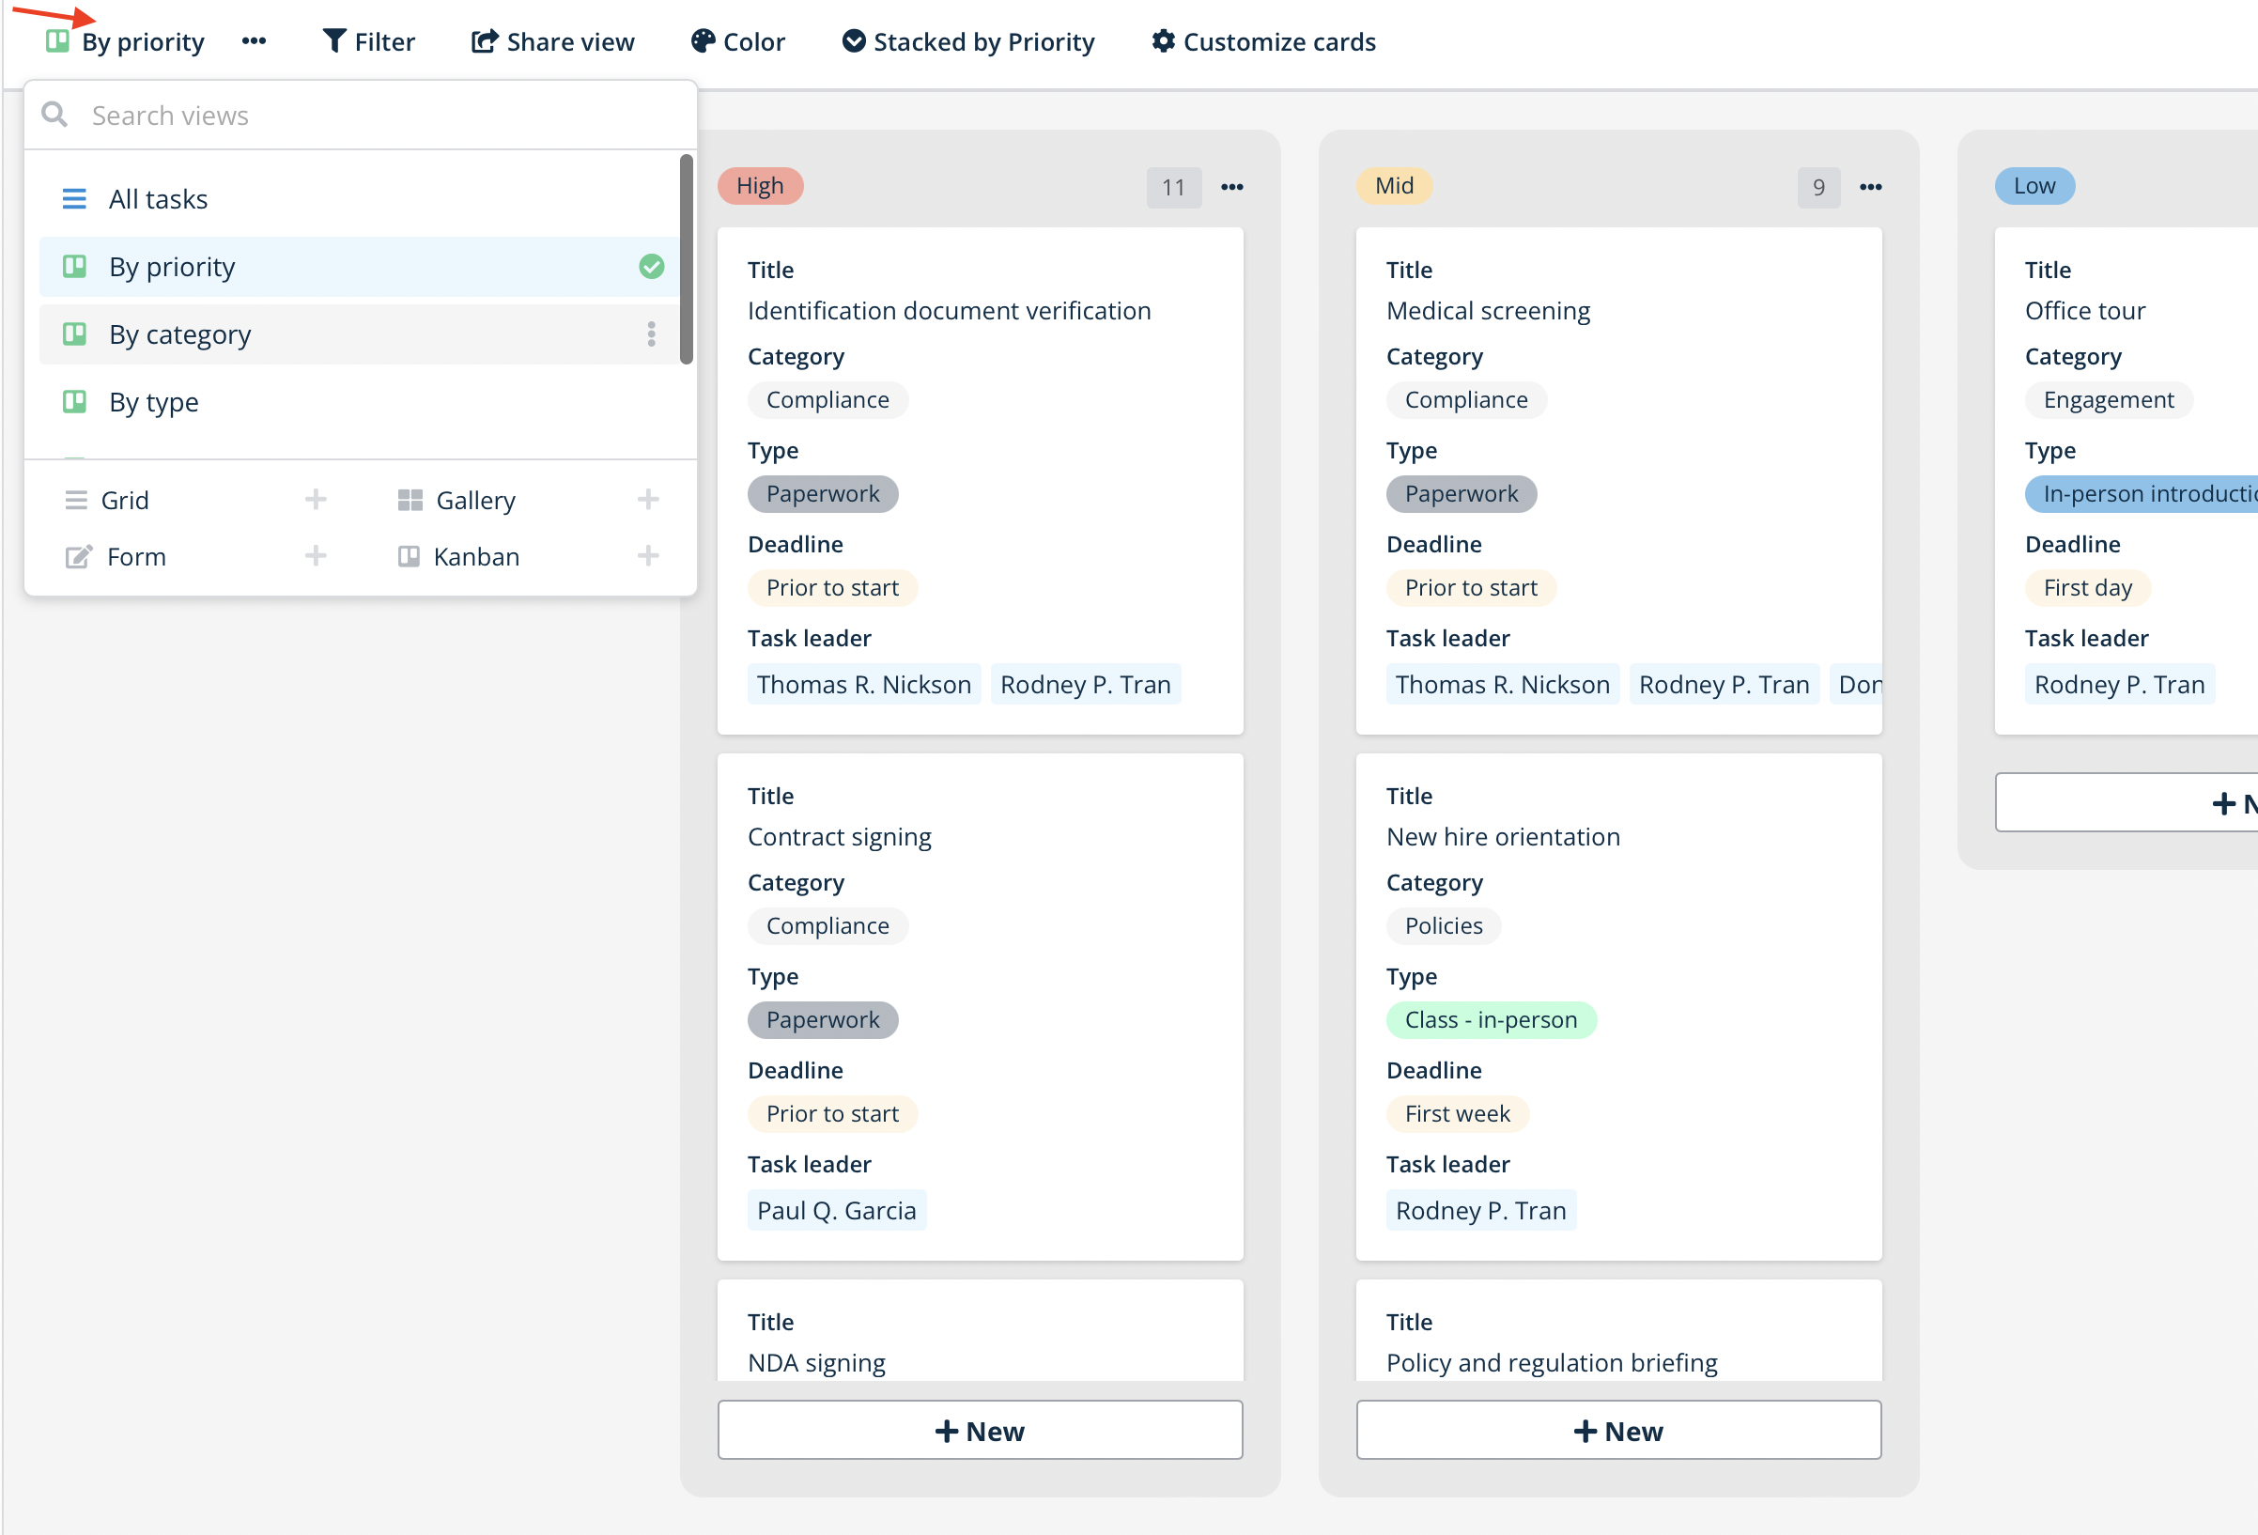Click New button under Mid column
The height and width of the screenshot is (1535, 2258).
point(1617,1430)
